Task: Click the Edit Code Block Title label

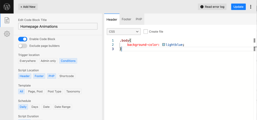Action: [x=32, y=20]
